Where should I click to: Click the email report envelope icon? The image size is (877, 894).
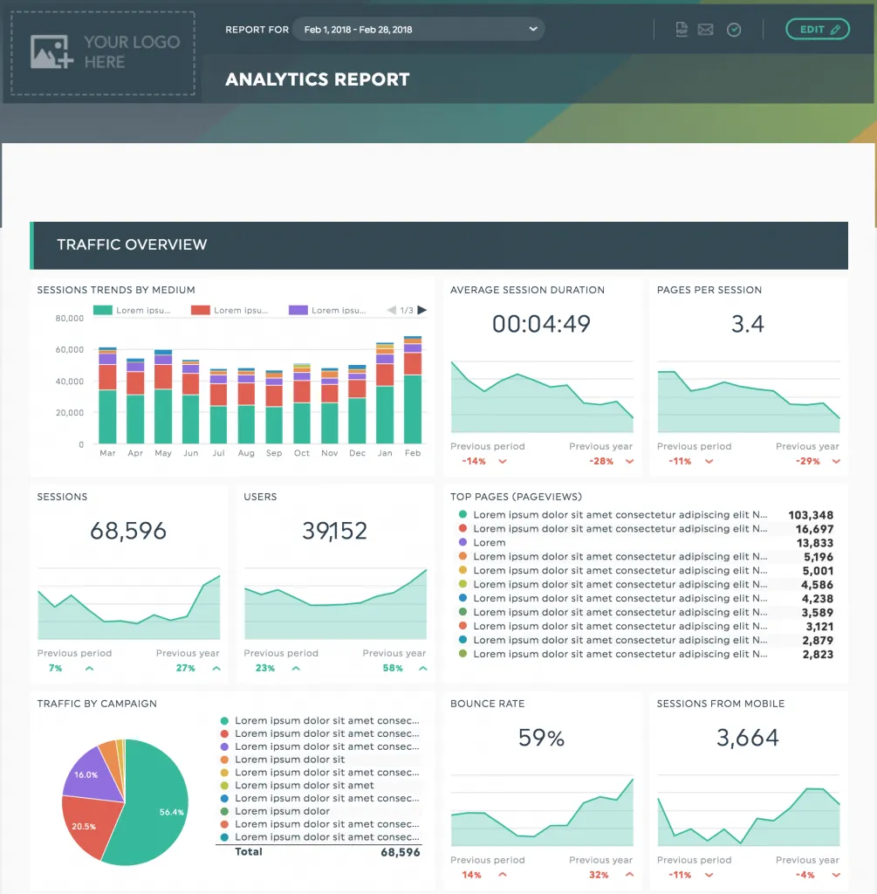[705, 29]
